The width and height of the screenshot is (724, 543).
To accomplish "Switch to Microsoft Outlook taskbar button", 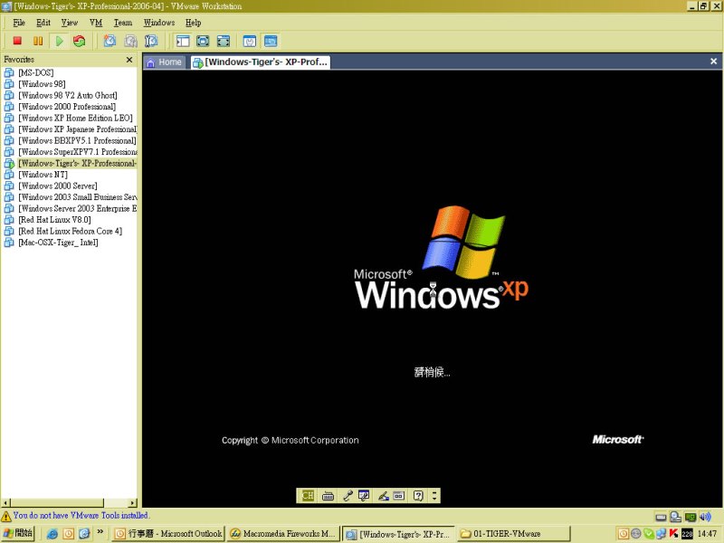I will click(168, 534).
